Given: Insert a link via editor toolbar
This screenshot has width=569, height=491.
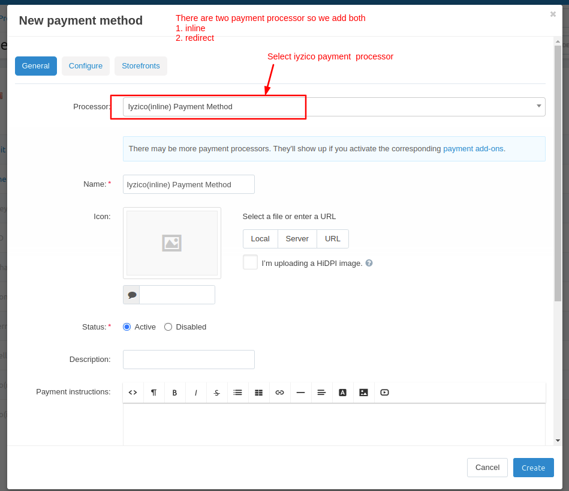Looking at the screenshot, I should (279, 392).
